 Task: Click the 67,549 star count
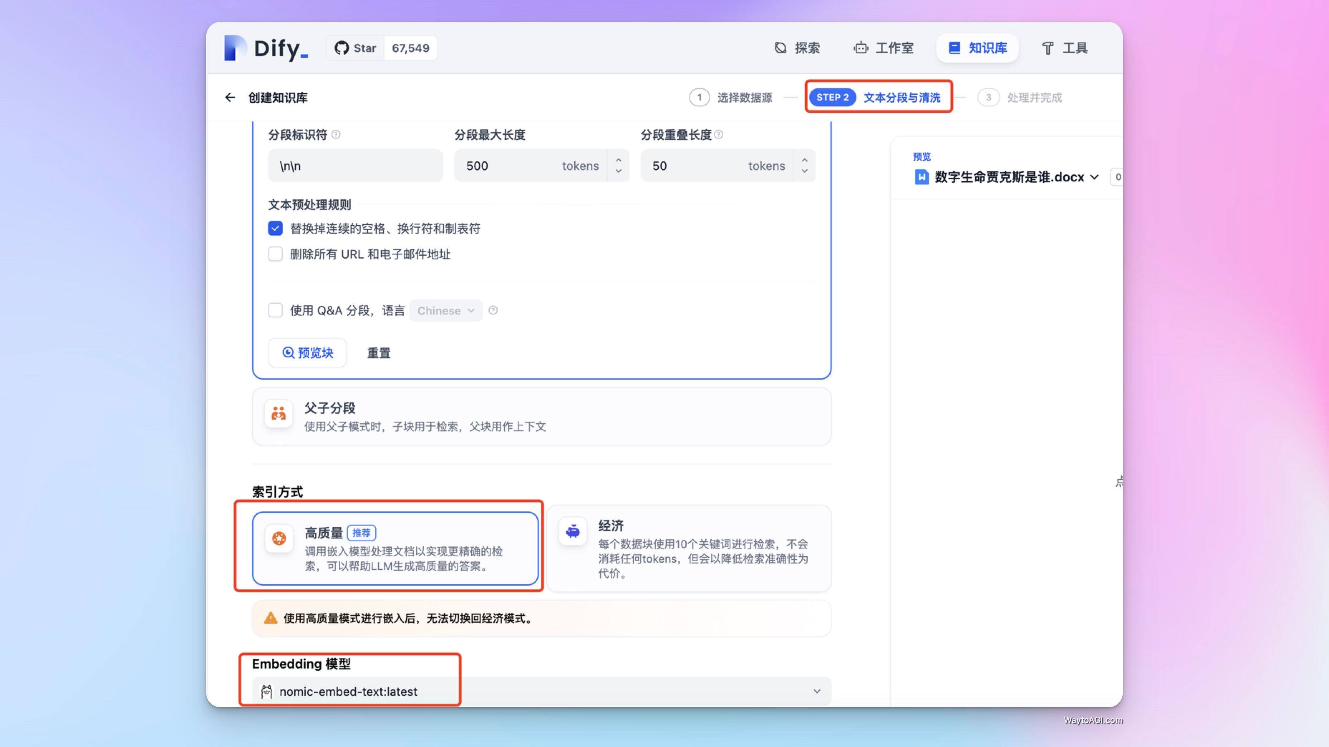(x=411, y=48)
